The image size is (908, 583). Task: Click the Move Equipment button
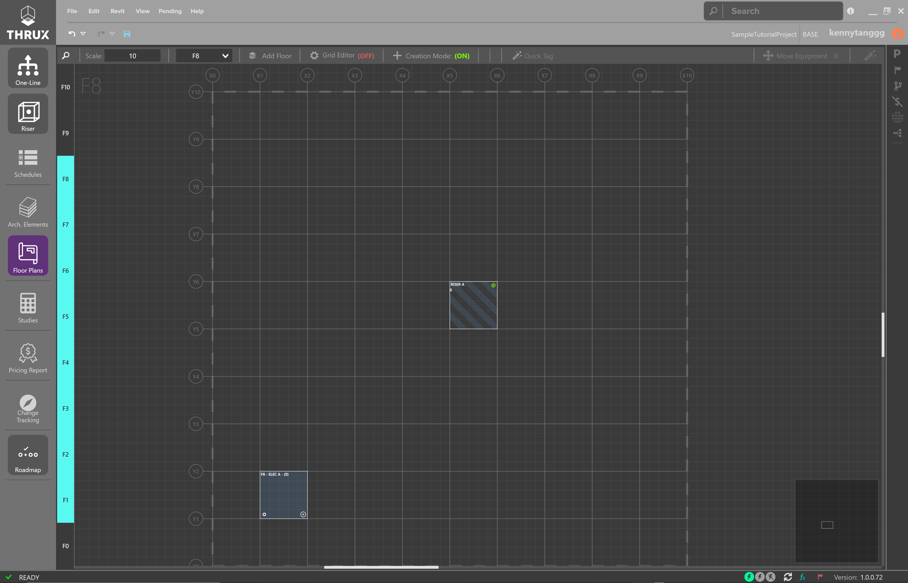coord(800,56)
